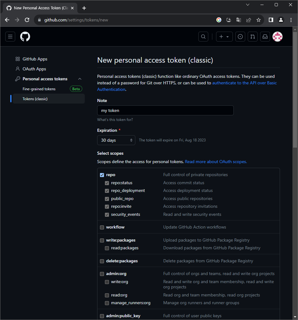Reload the page with refresh icon
298x320 pixels.
[x=27, y=20]
